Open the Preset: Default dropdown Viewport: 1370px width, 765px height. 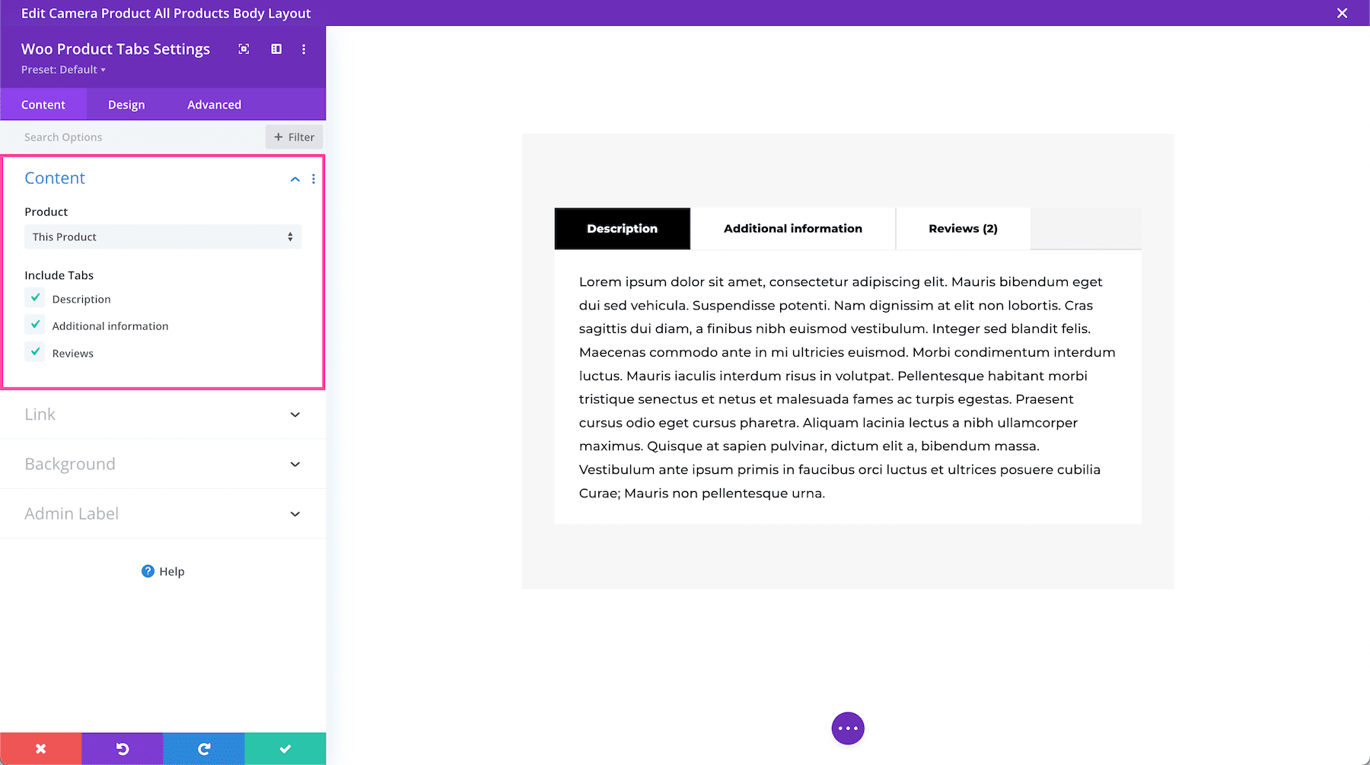coord(63,69)
